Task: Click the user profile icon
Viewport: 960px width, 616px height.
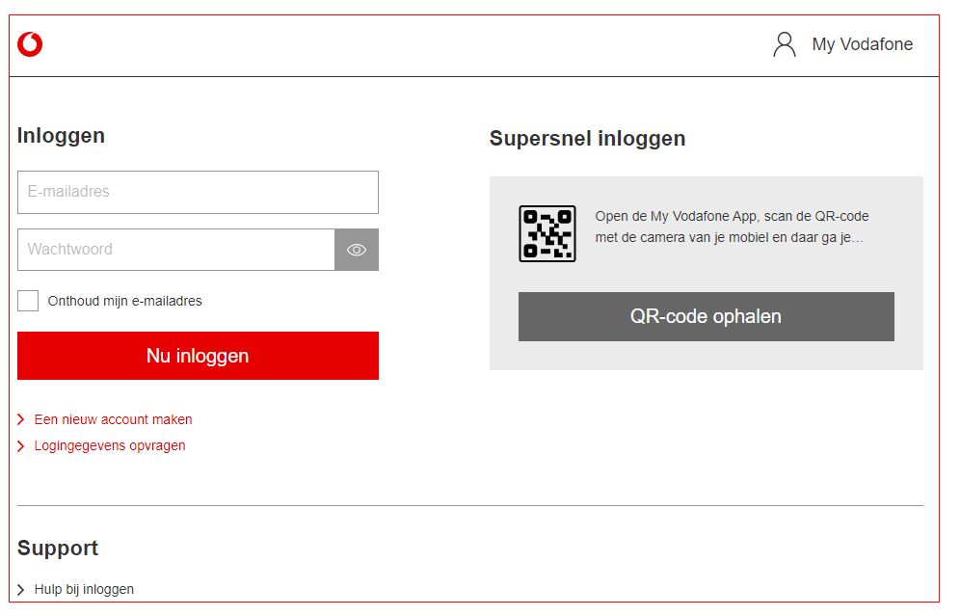Action: tap(785, 44)
